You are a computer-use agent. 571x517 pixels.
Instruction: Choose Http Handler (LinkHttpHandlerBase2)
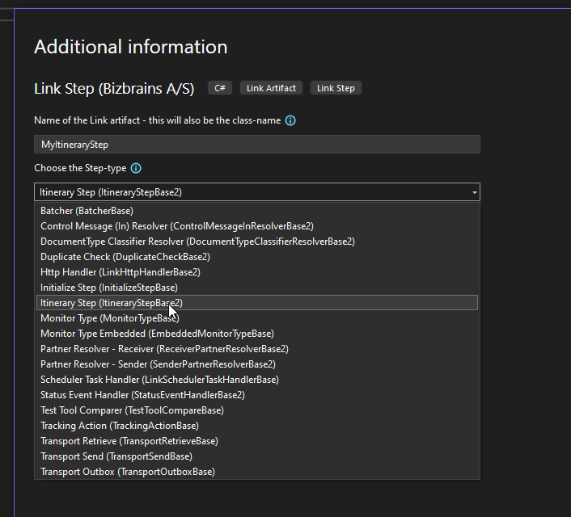coord(121,272)
